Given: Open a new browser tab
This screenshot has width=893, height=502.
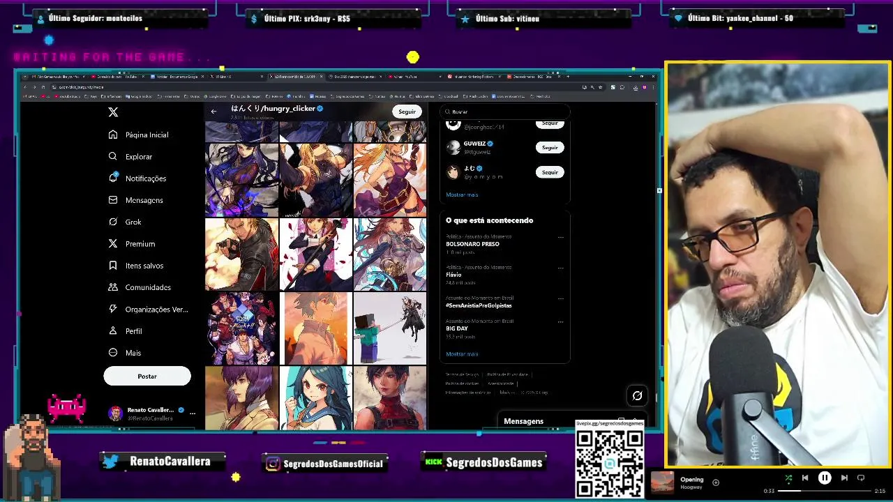Looking at the screenshot, I should pyautogui.click(x=568, y=77).
